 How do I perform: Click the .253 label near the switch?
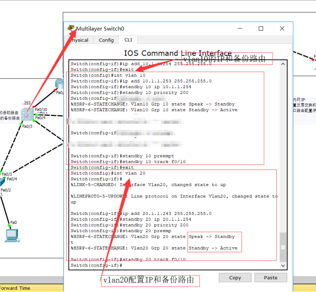click(26, 103)
